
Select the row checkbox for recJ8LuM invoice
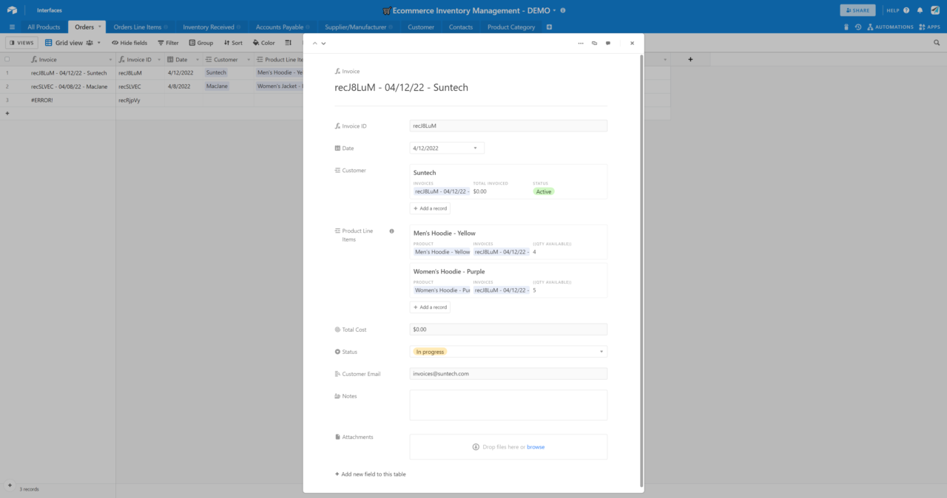click(x=7, y=72)
